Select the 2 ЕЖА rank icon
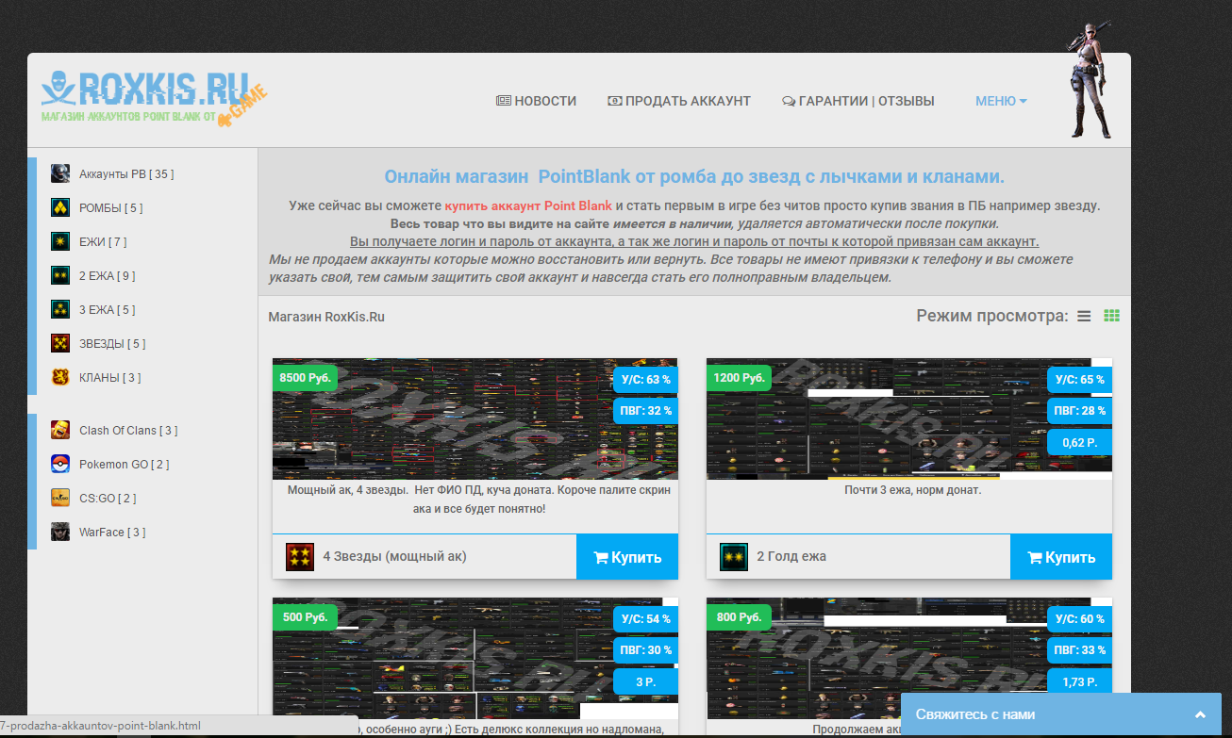 pyautogui.click(x=60, y=275)
